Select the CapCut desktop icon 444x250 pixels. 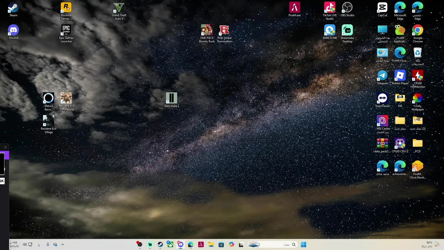382,10
